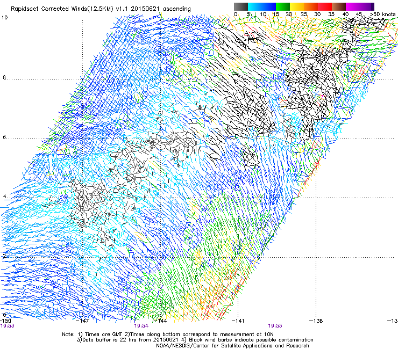Click the gray 0-5 knots color swatch
Screen dimensions: 398x349
click(241, 6)
